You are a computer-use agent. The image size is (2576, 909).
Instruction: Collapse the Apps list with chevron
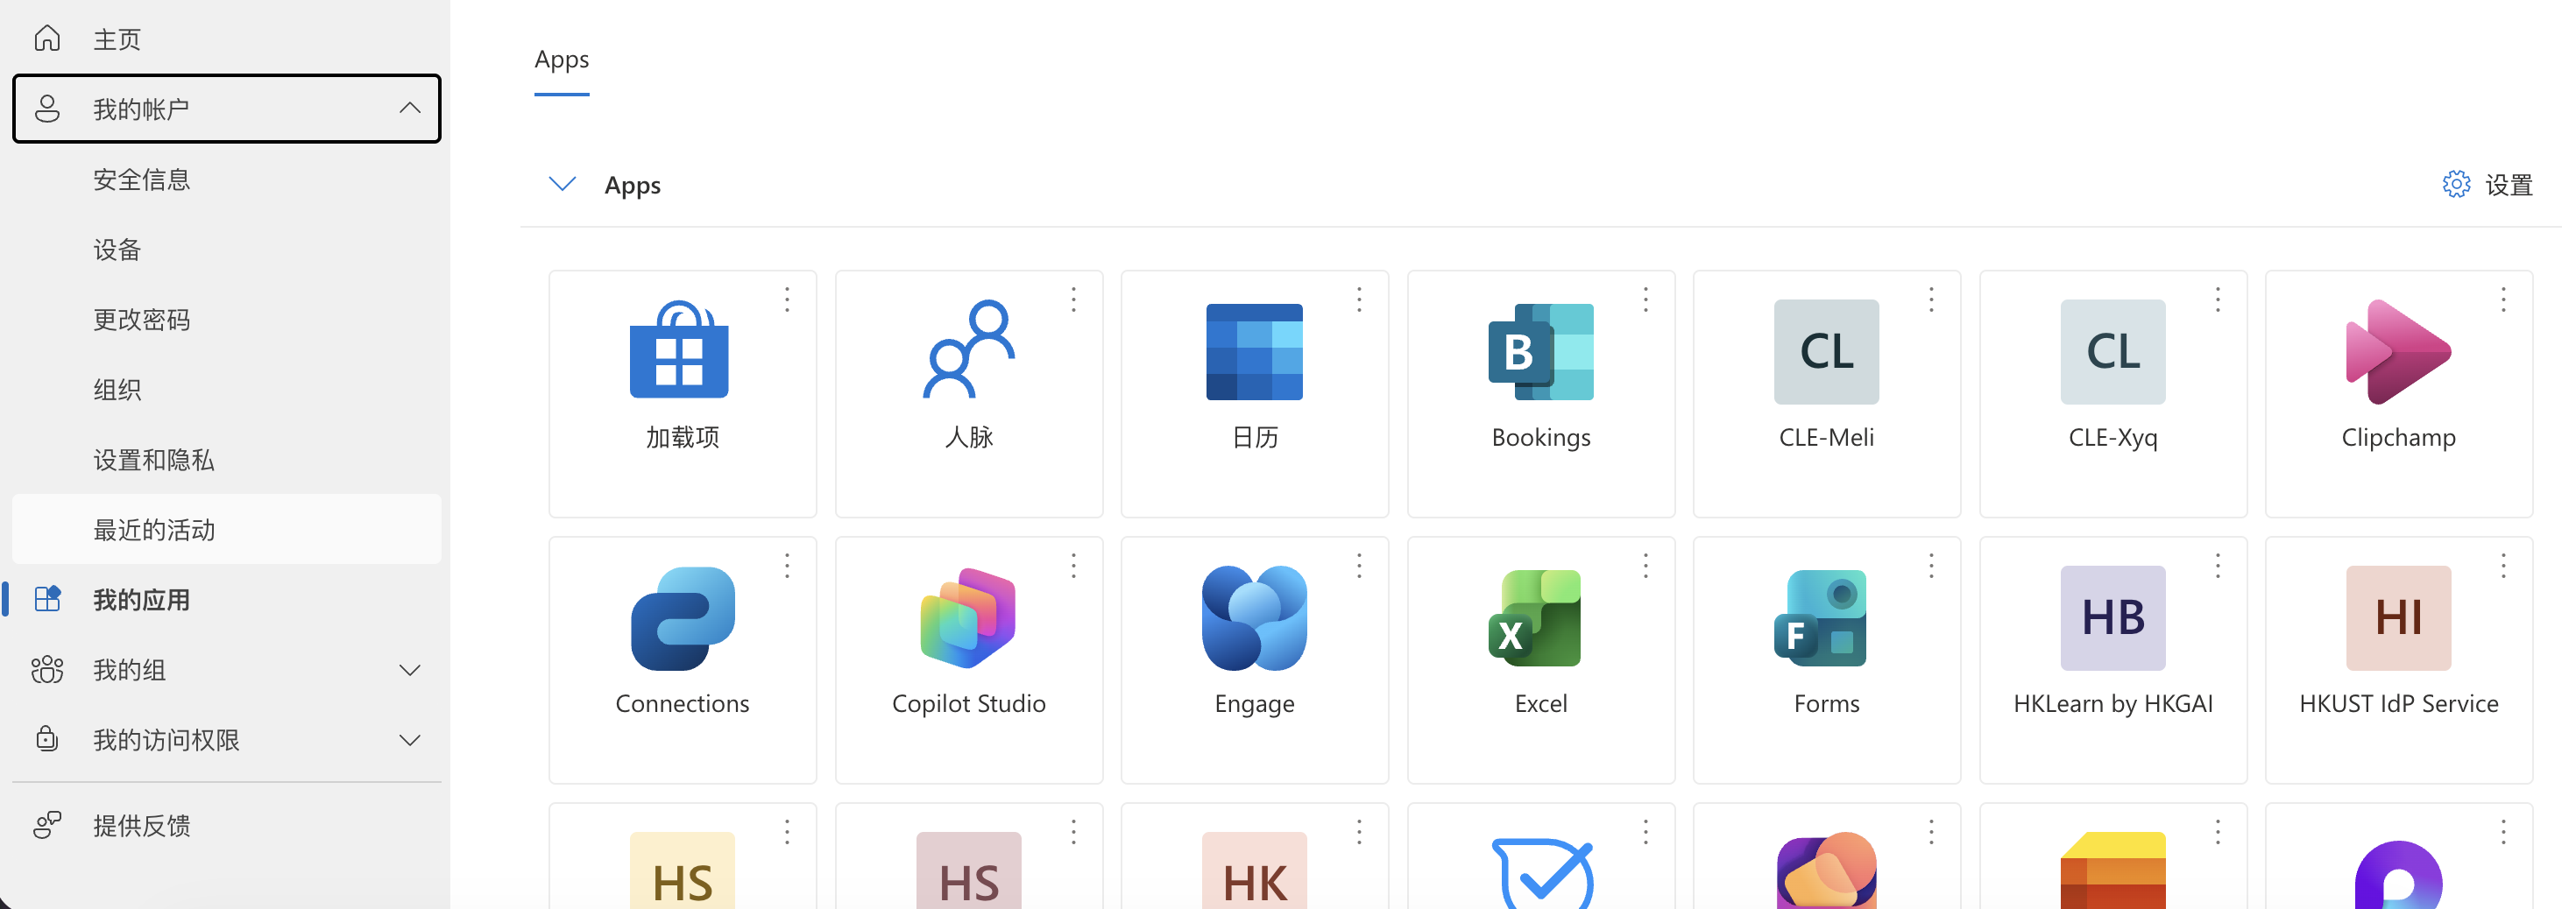pyautogui.click(x=562, y=184)
